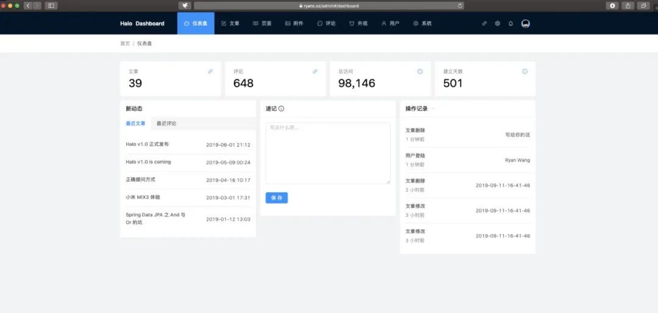Click the 2 小时前 文章删除 log timestamp
This screenshot has width=658, height=313.
pos(415,190)
